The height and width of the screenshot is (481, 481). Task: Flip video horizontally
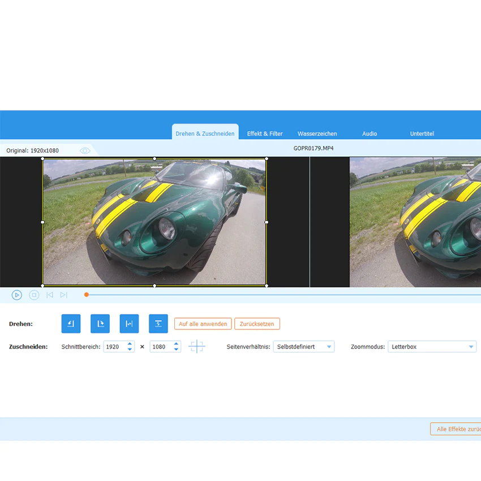[x=129, y=323]
